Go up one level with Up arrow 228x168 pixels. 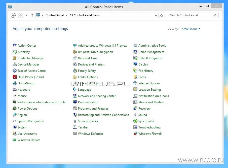(x=32, y=15)
